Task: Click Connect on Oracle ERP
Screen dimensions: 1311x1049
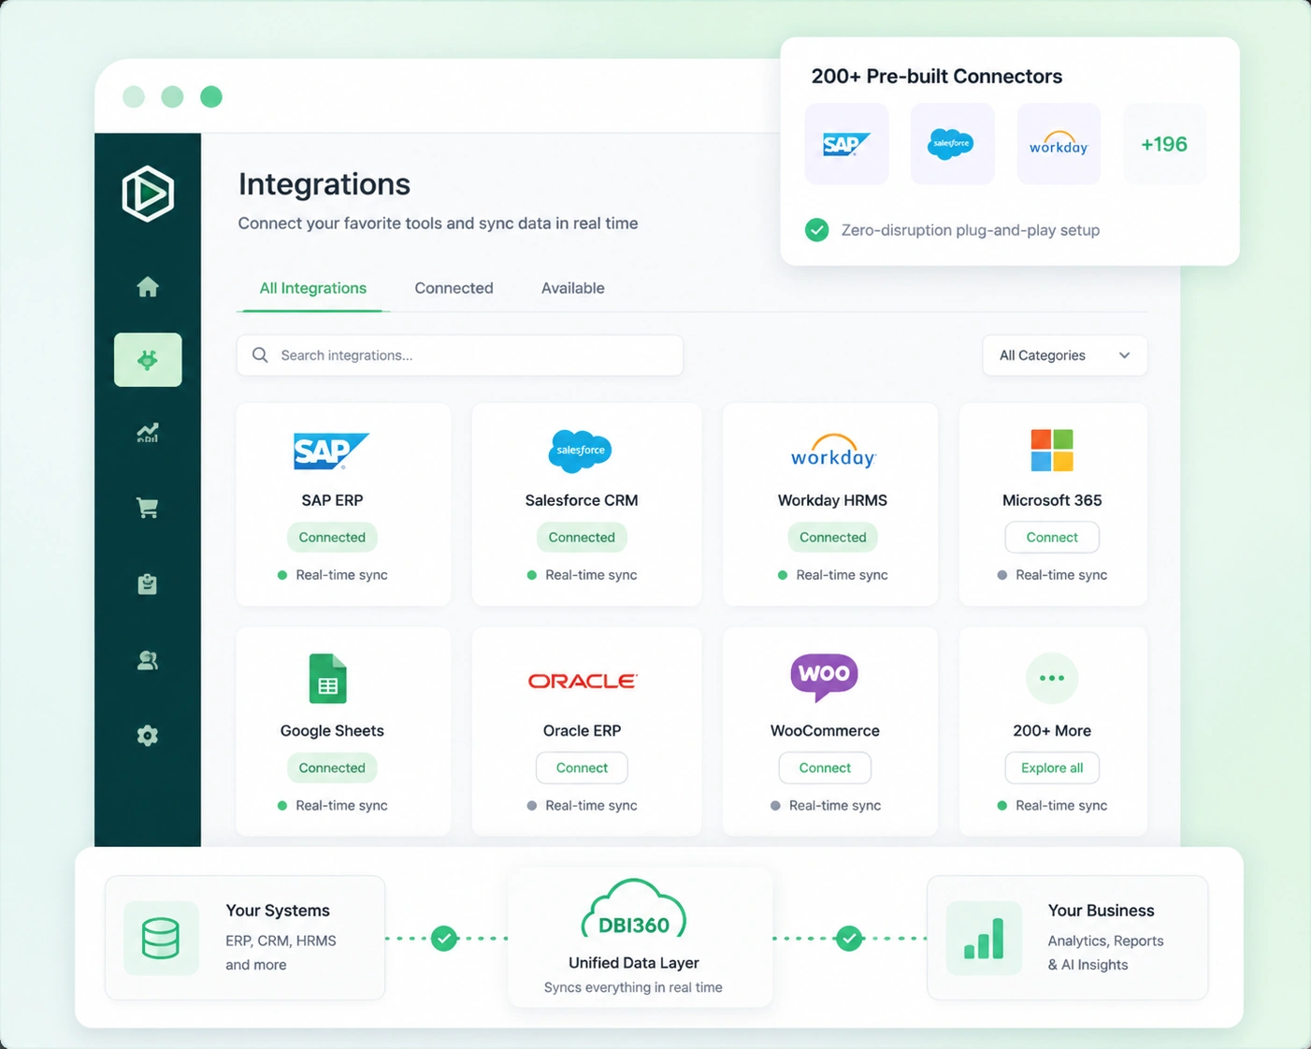Action: point(582,768)
